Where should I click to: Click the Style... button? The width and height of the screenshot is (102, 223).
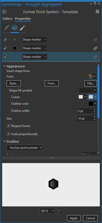click(x=14, y=83)
